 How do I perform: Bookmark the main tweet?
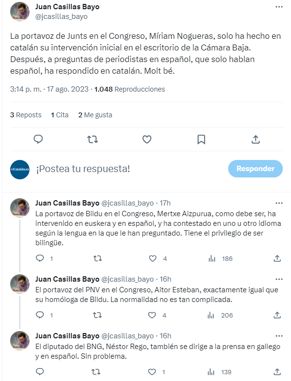(x=201, y=139)
